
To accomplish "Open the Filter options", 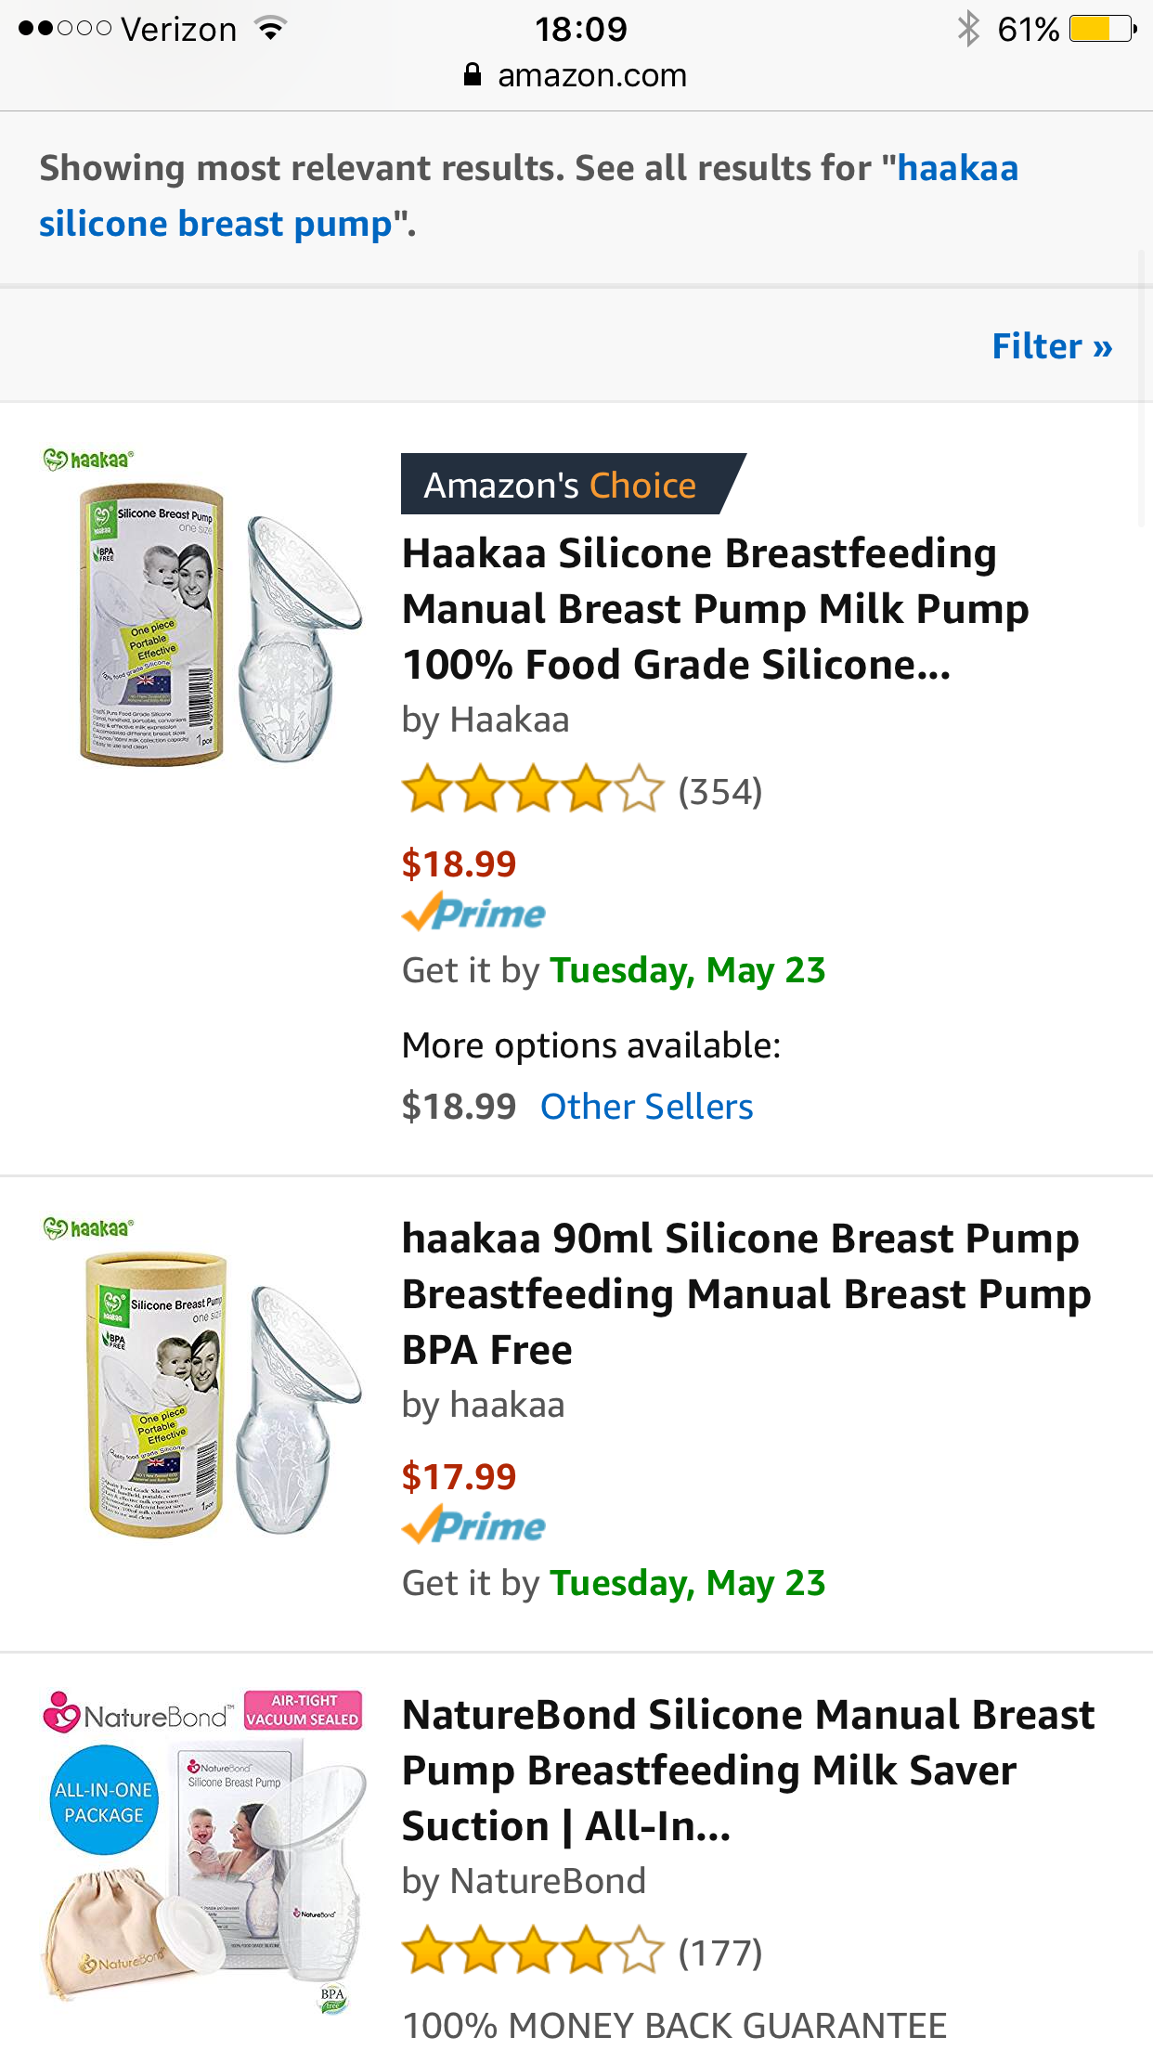I will tap(1052, 346).
